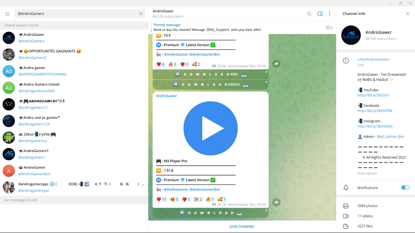Screen dimensions: 415x233
Task: Open the Andro Gamers United result
Action: point(74,88)
